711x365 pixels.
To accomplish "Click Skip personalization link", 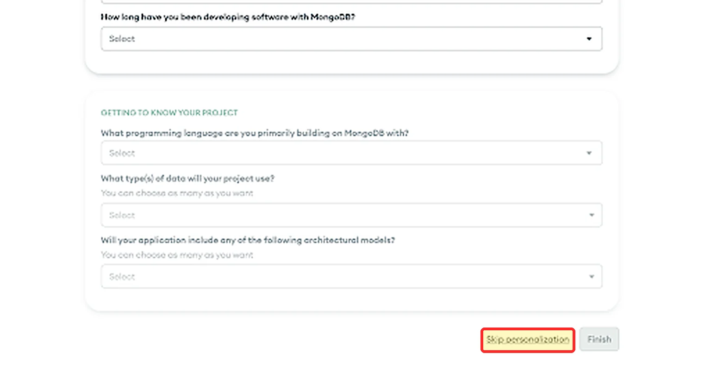I will [x=528, y=340].
